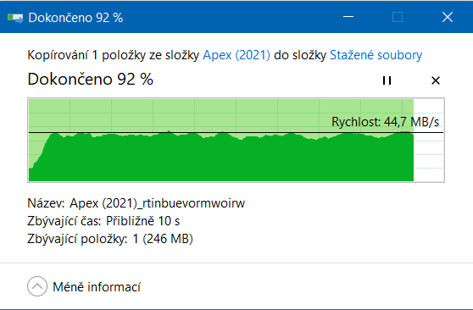Click the Méně informací label

coord(97,287)
